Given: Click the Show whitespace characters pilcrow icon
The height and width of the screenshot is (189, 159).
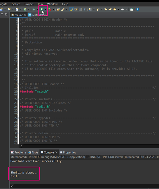Looking at the screenshot, I should (x=85, y=9).
